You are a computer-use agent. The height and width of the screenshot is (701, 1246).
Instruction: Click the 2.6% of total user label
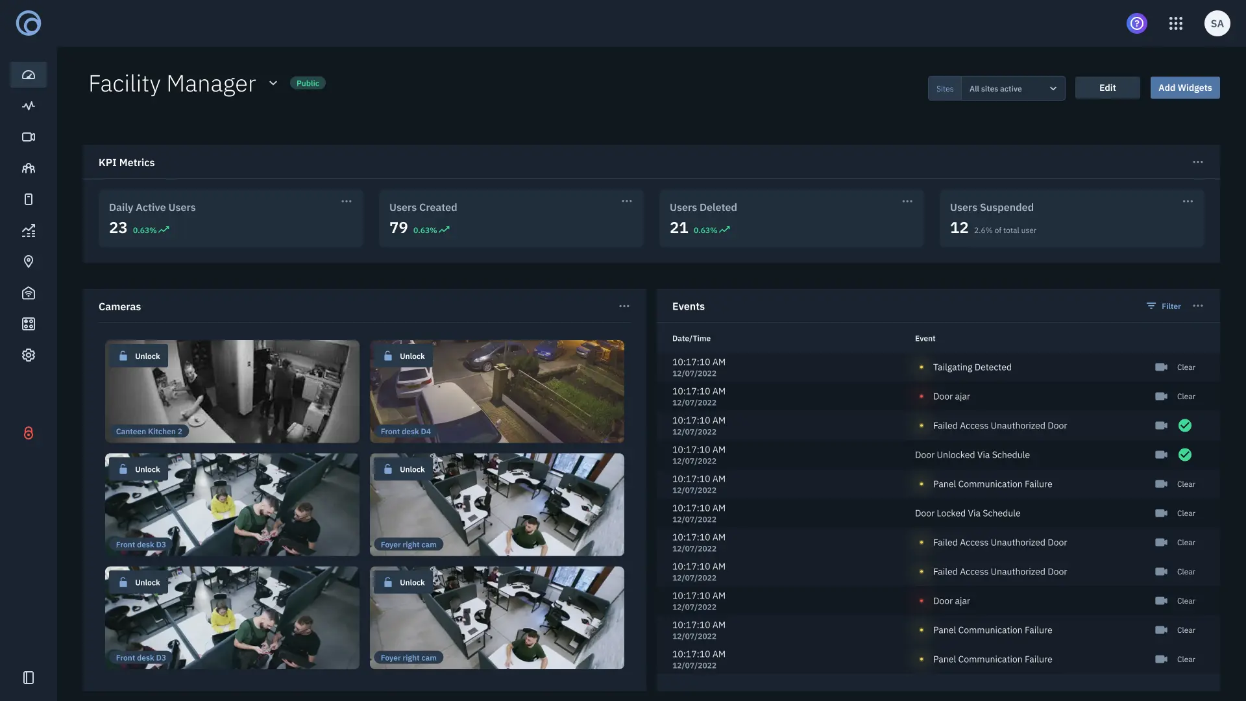tap(1005, 230)
